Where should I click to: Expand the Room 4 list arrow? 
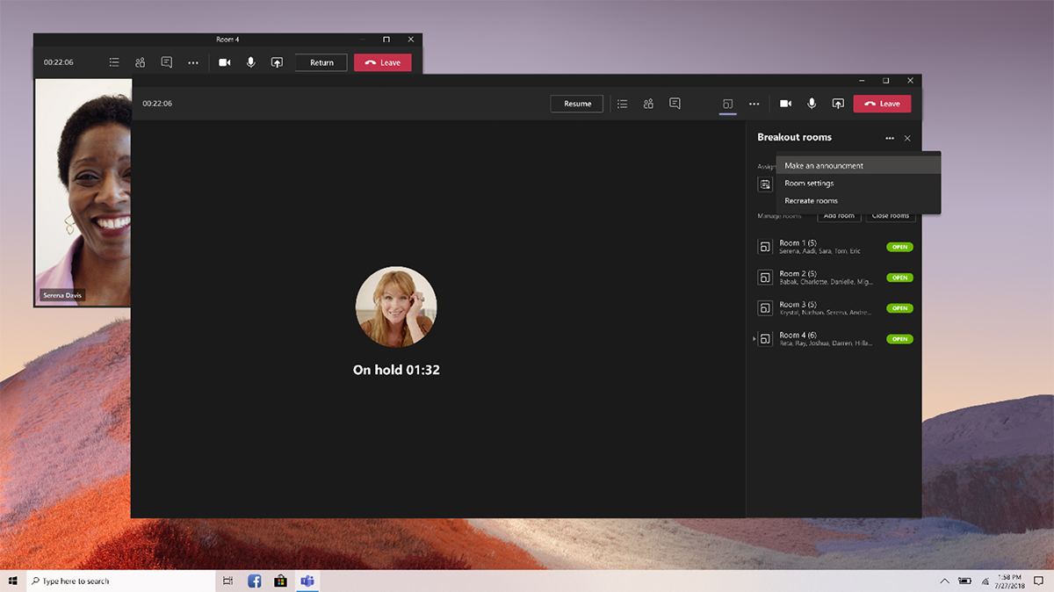tap(754, 339)
